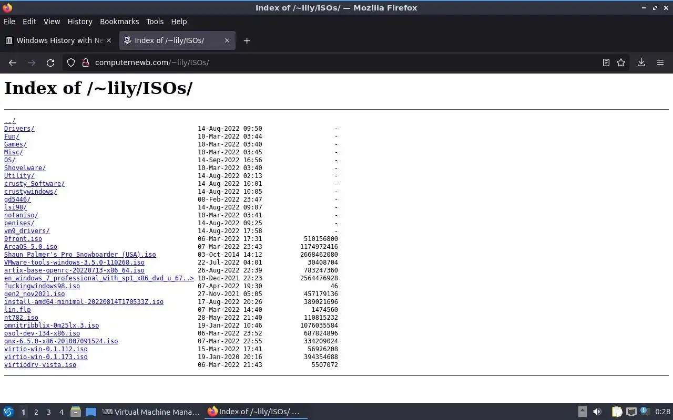Open the OS/ folder
The width and height of the screenshot is (673, 420).
pyautogui.click(x=10, y=160)
